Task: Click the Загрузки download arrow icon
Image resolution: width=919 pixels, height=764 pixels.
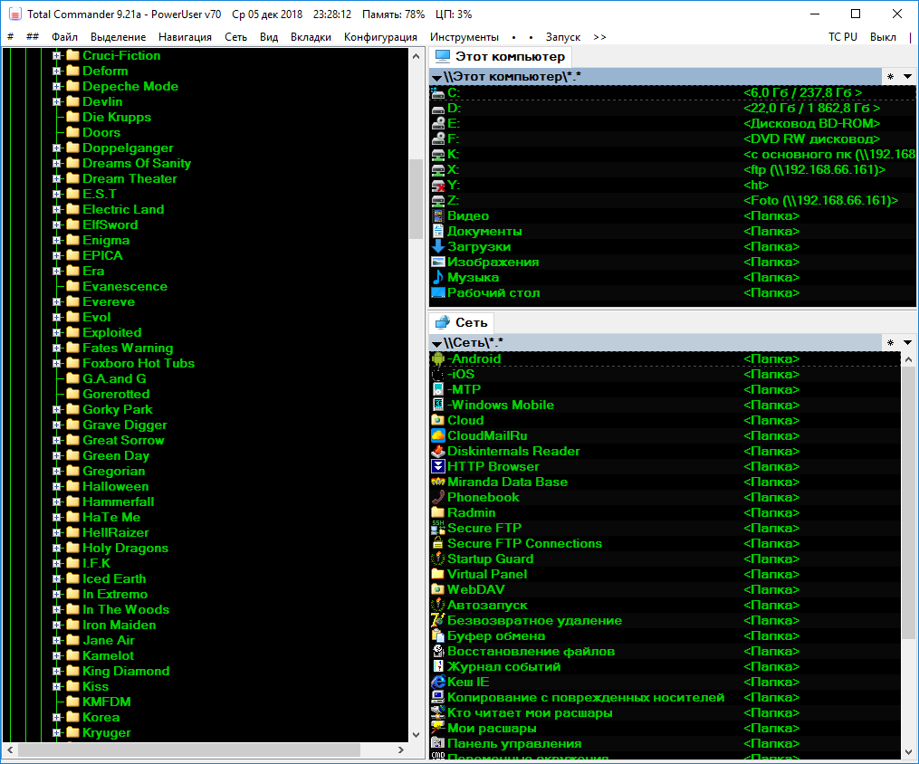Action: tap(438, 247)
